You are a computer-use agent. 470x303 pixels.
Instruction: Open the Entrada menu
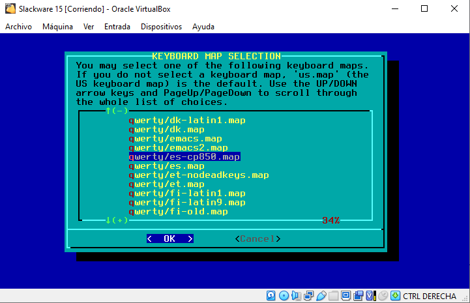(117, 27)
